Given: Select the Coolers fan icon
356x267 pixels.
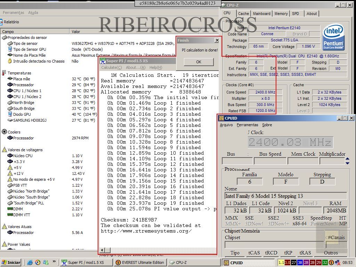Looking at the screenshot, I should [x=4, y=132].
